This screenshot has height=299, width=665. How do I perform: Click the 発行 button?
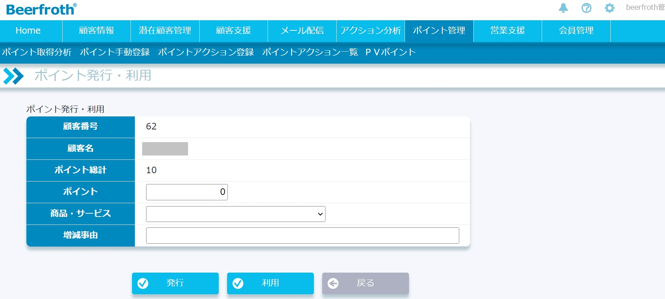coord(175,283)
